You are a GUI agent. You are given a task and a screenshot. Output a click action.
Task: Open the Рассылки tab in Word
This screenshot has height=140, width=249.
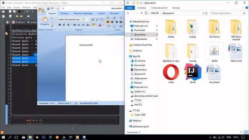pos(114,13)
